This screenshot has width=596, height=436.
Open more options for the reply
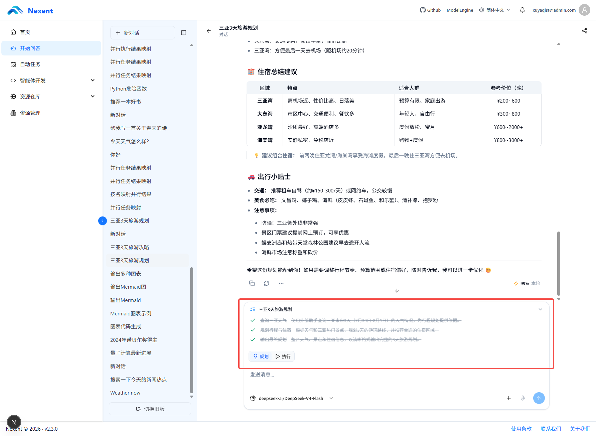281,283
